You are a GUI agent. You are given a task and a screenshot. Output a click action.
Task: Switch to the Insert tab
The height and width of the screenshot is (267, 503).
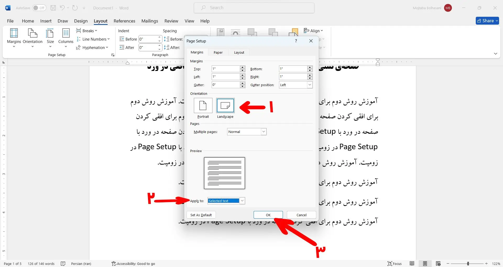(46, 21)
